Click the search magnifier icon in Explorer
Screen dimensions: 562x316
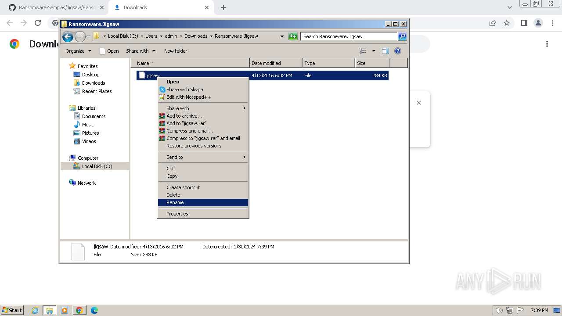[x=402, y=36]
